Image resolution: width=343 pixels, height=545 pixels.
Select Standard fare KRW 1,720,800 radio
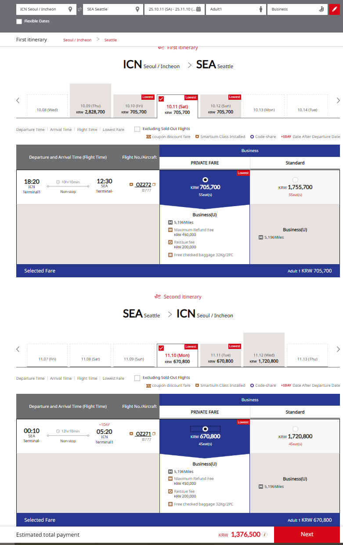click(295, 429)
